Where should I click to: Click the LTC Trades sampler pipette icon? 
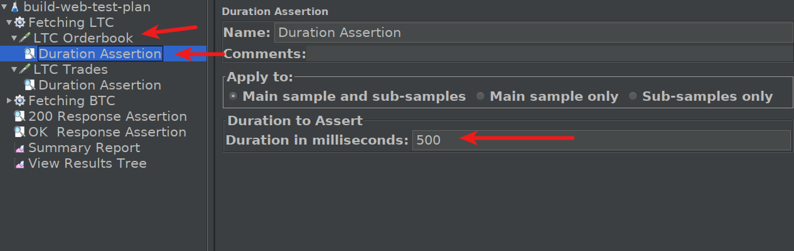[25, 69]
